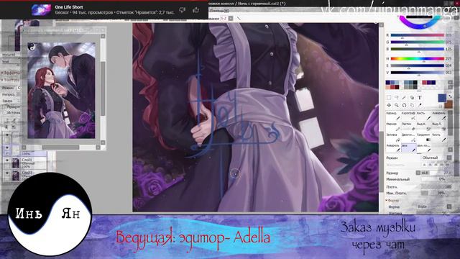Image resolution: width=460 pixels, height=259 pixels.
Task: Choose the Каранд. pencil brush
Action: 393,116
